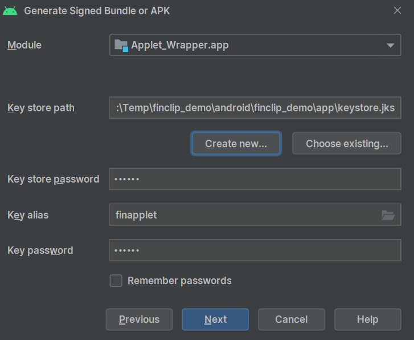Screen dimensions: 414x340
Task: Select the Applet_Wrapper.app module text
Action: click(180, 45)
